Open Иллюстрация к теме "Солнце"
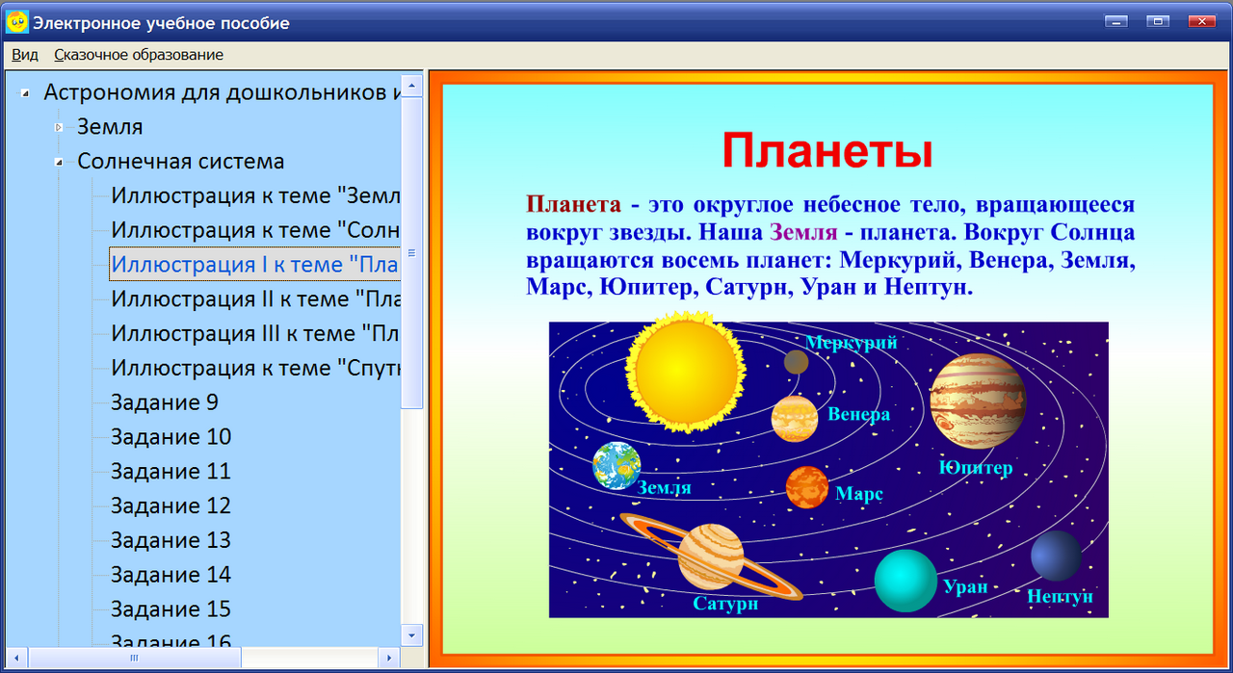Screen dimensions: 1233x673 (x=241, y=229)
